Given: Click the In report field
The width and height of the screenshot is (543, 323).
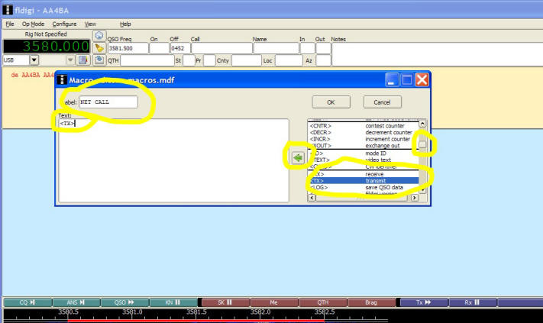Looking at the screenshot, I should tap(307, 48).
